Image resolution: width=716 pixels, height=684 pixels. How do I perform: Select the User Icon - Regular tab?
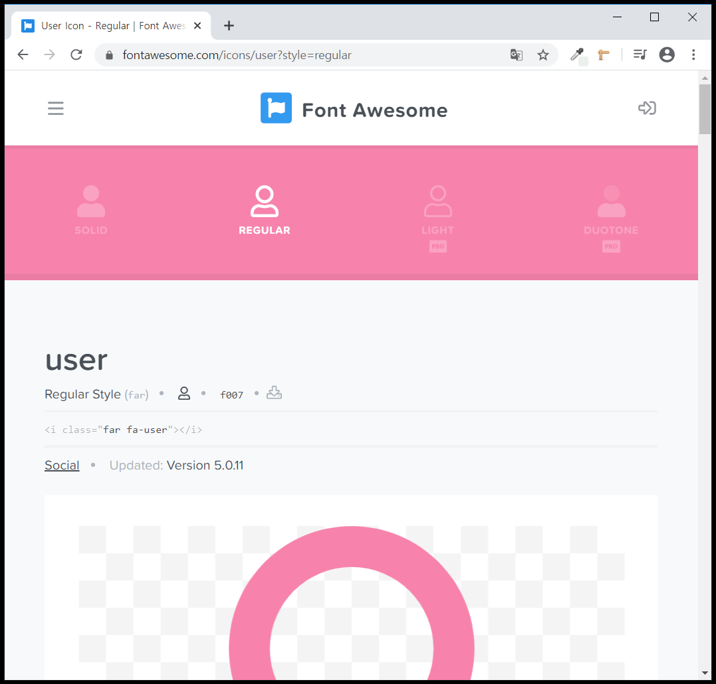[111, 25]
